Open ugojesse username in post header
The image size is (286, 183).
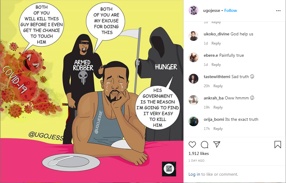[212, 11]
